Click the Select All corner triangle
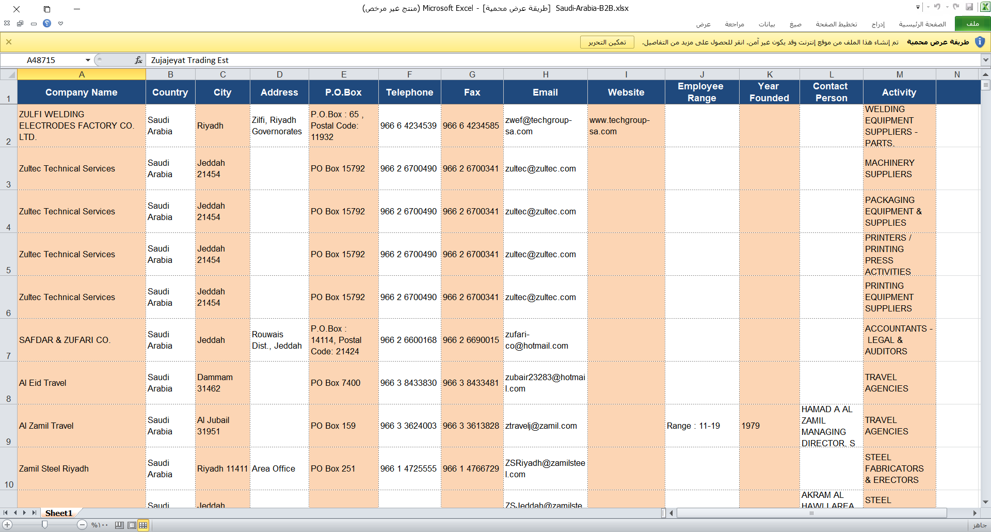 click(9, 75)
